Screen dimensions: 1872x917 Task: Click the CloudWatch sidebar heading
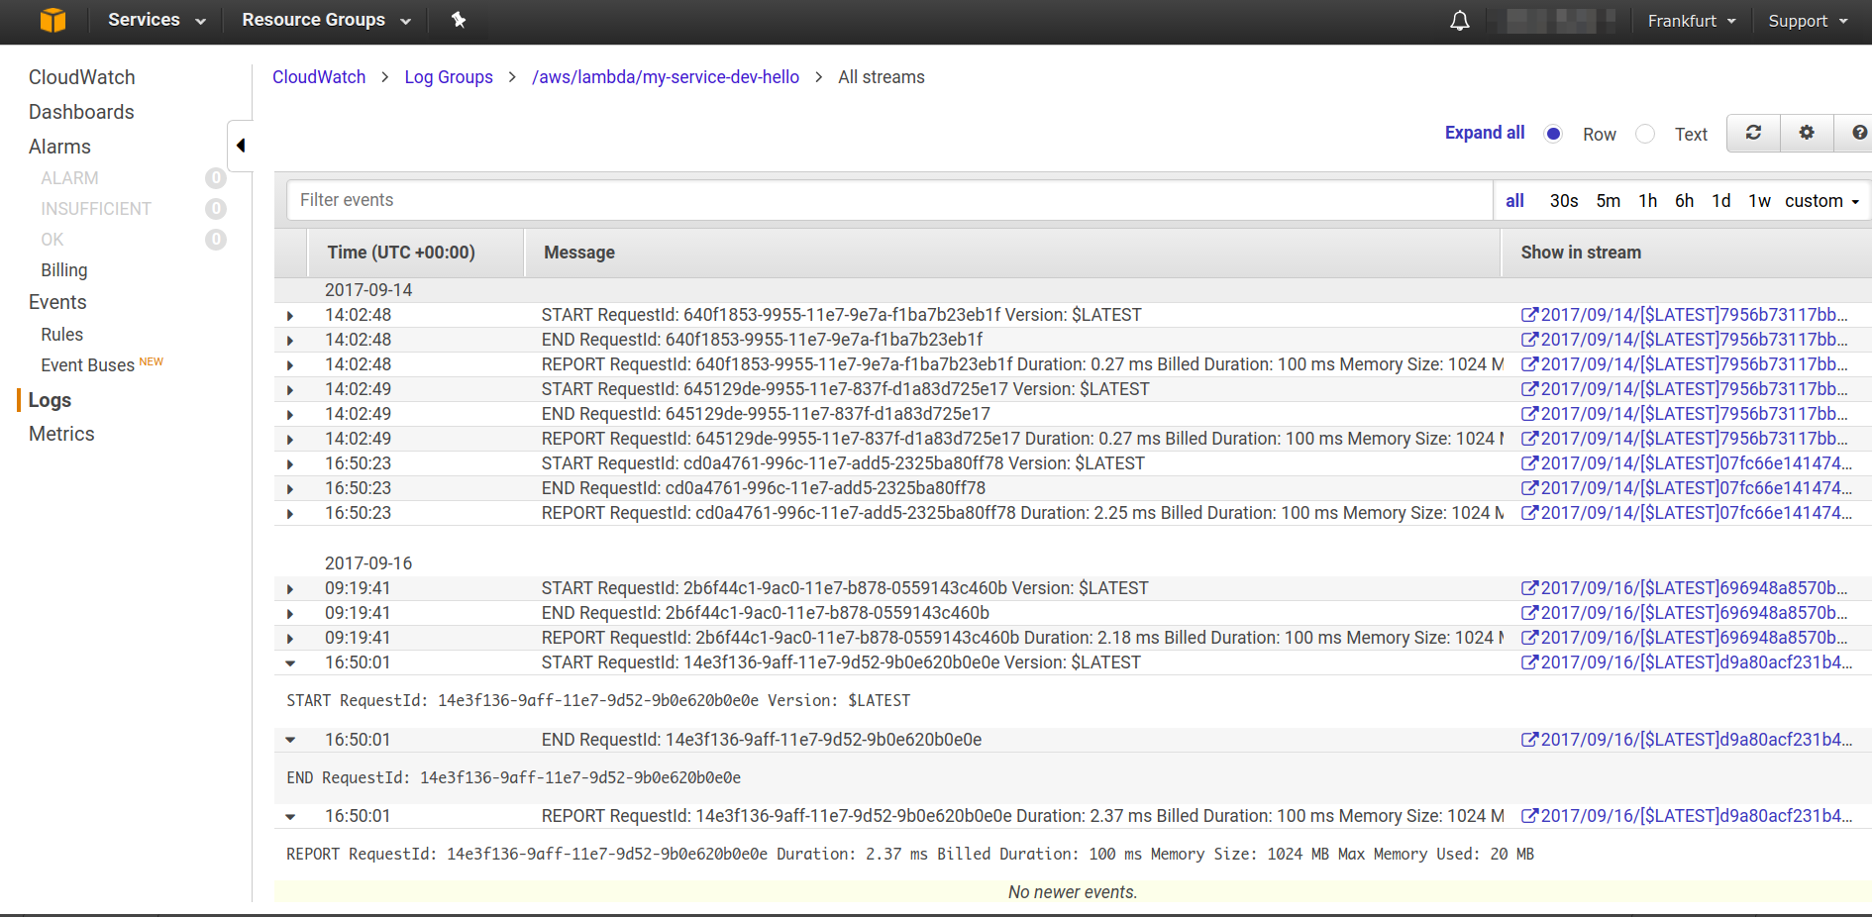click(x=82, y=77)
